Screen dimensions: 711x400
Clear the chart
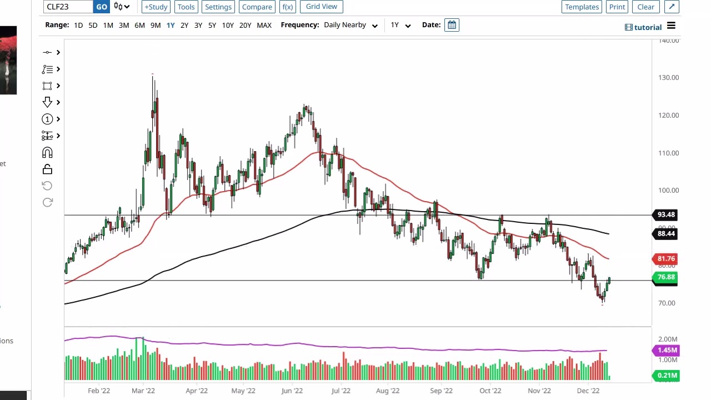point(646,7)
